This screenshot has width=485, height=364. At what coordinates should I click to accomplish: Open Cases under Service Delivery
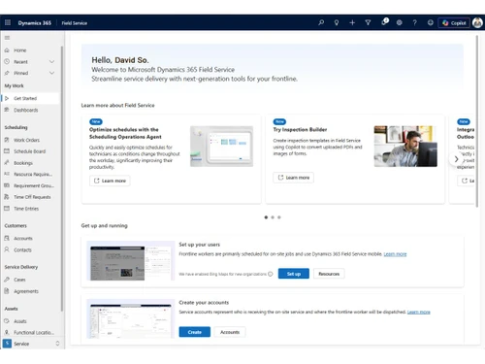click(x=30, y=280)
